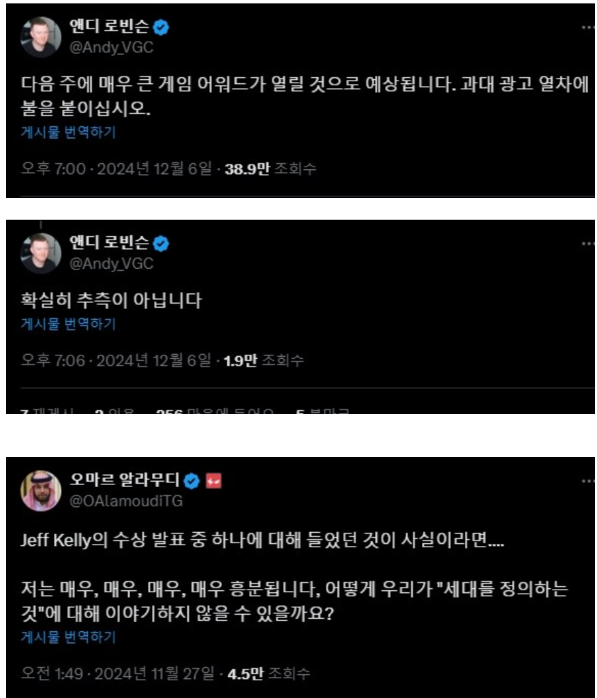This screenshot has width=597, height=698.
Task: Translate the first tweet via 게시물 번역하기
Action: (x=68, y=132)
